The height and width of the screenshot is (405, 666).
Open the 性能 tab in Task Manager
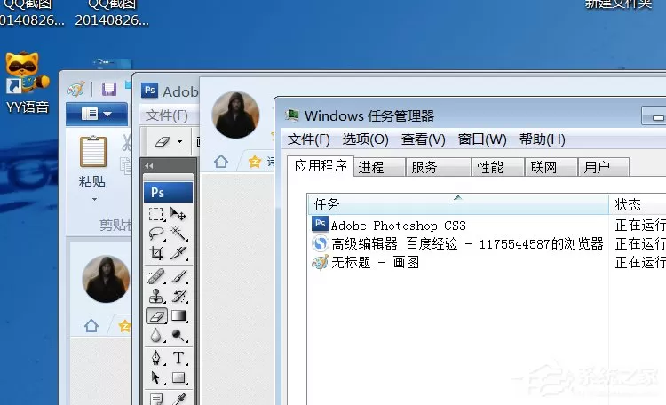coord(498,167)
